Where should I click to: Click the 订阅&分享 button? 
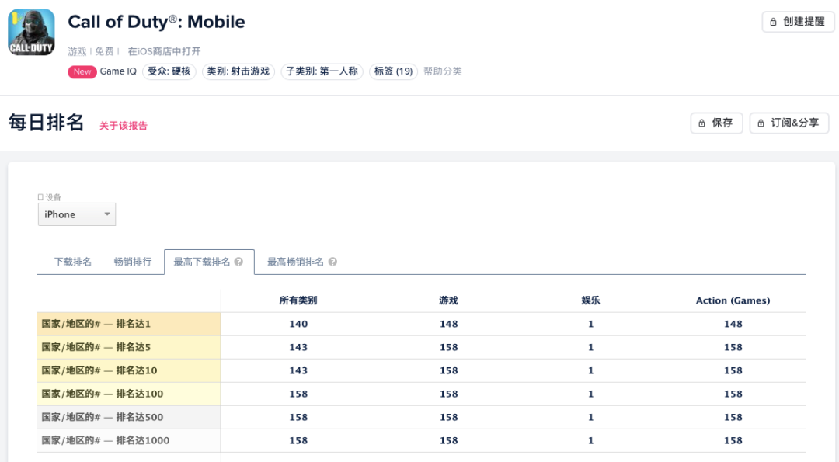tap(789, 123)
